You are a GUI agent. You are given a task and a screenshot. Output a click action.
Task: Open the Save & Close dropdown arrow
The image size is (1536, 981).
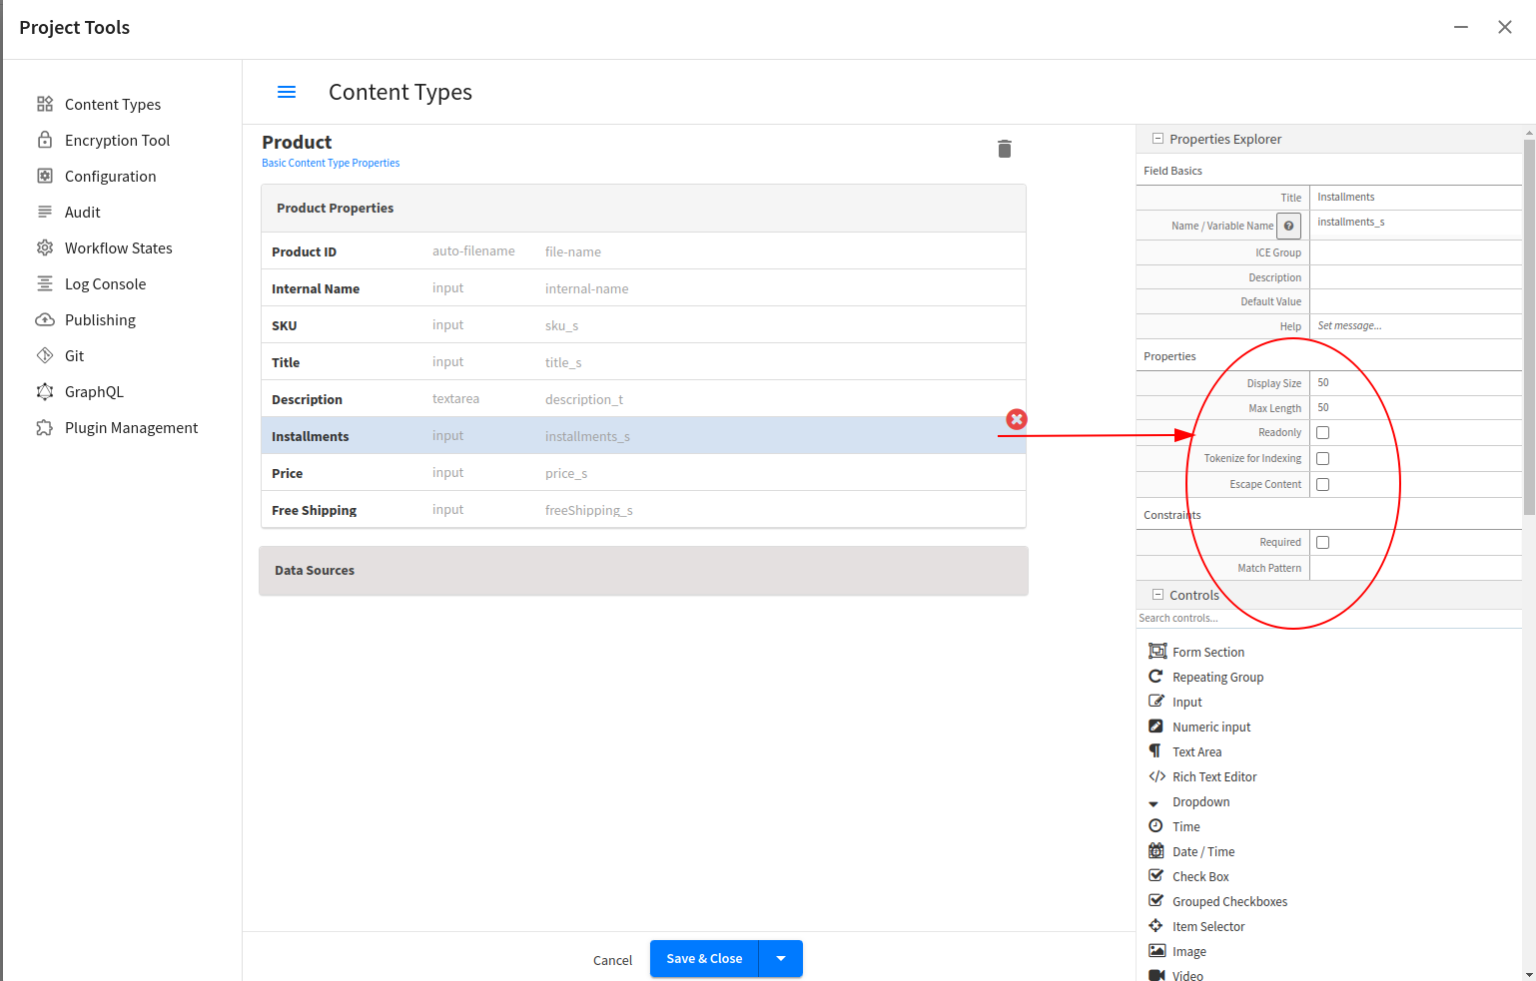click(781, 959)
